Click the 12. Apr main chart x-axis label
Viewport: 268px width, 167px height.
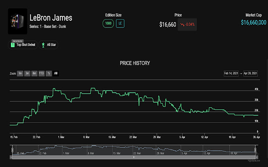pos(205,137)
